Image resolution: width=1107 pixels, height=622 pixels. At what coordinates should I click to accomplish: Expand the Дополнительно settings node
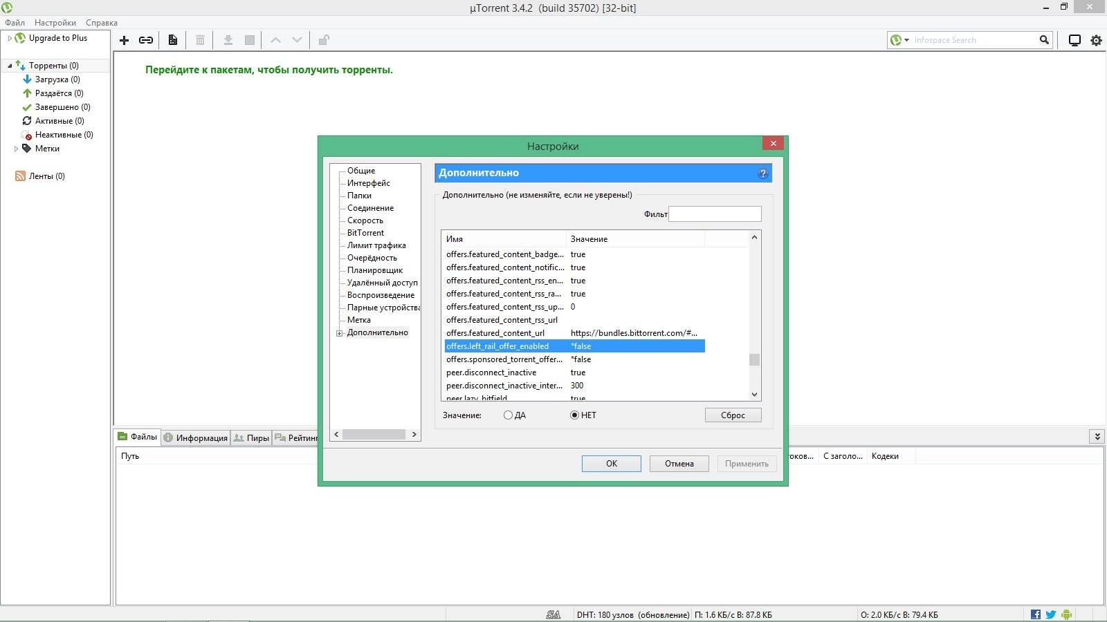[x=340, y=333]
